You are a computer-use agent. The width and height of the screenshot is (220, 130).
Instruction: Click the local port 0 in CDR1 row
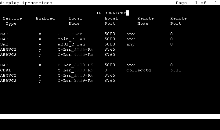[x=106, y=70]
